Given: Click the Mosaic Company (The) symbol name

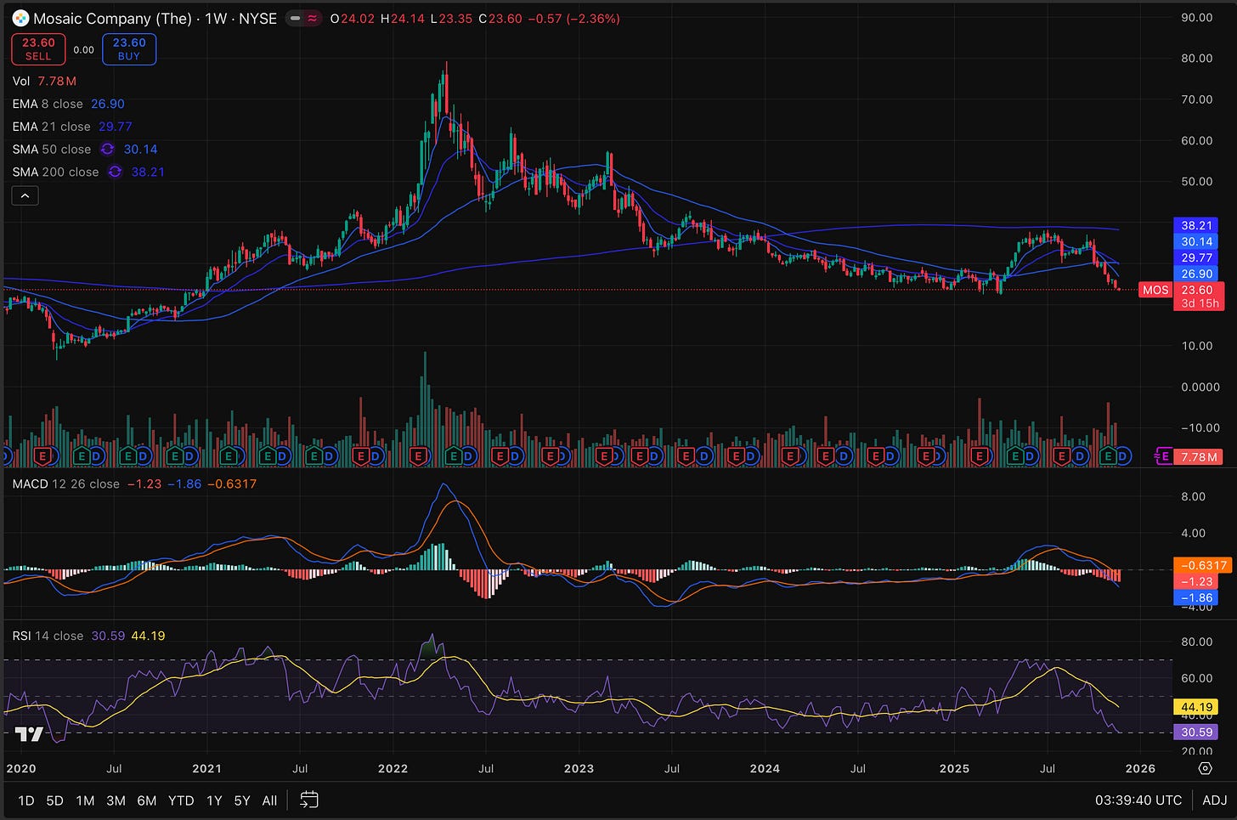Looking at the screenshot, I should point(112,18).
